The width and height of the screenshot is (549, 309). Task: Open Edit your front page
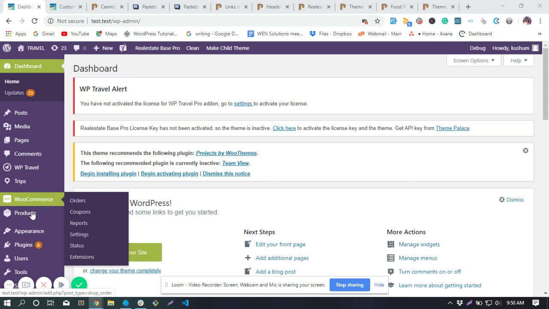pyautogui.click(x=281, y=244)
